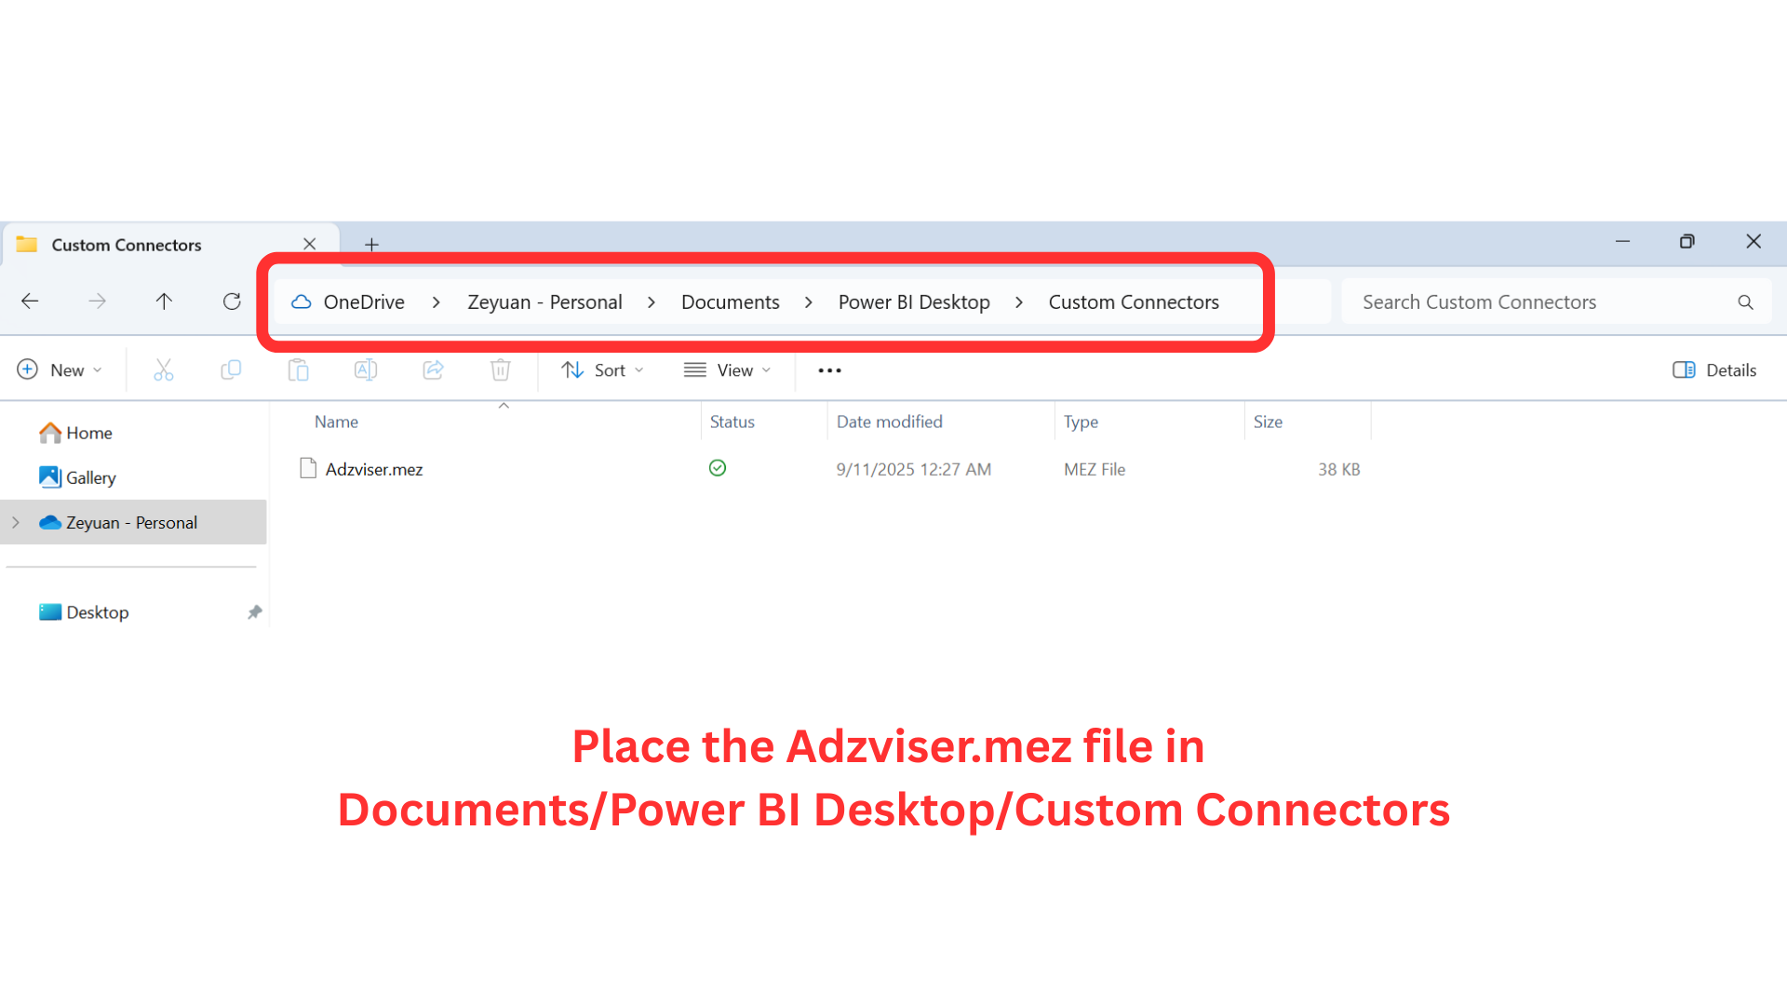Rename the file using the Rename icon
This screenshot has height=1005, width=1787.
(x=365, y=369)
